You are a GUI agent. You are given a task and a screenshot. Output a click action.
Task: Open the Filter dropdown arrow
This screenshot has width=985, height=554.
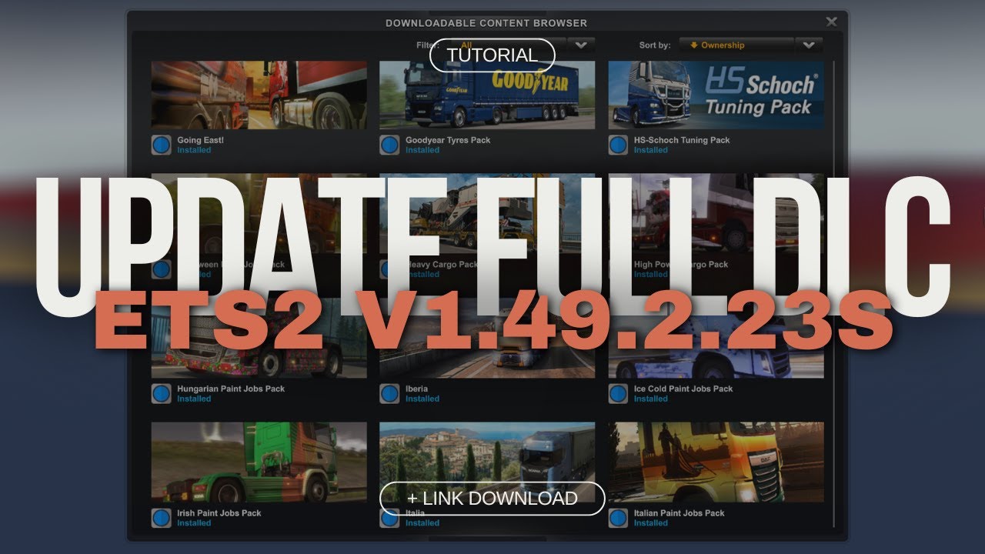tap(581, 45)
